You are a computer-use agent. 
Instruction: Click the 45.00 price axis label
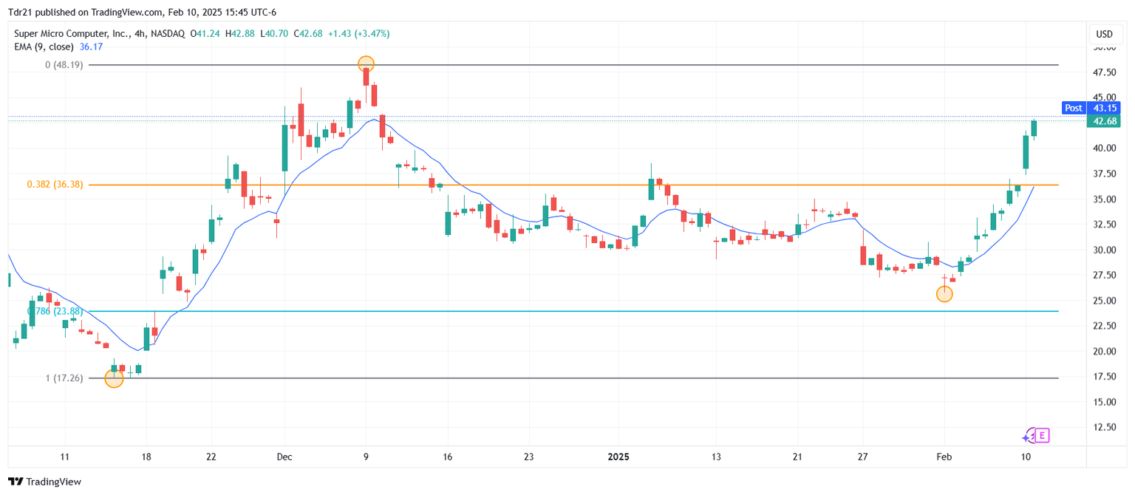pos(1105,98)
